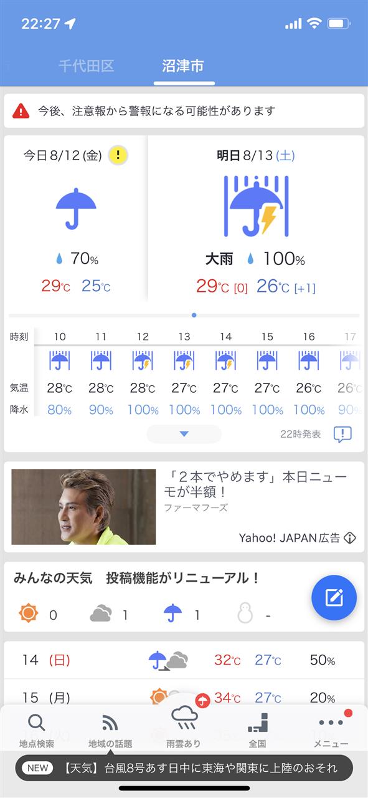
Task: Open the forecast feedback speech bubble icon
Action: tap(342, 435)
